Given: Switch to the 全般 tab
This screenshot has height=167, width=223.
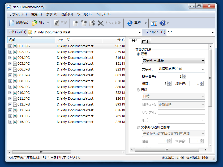Looking at the screenshot, I should click(134, 41).
